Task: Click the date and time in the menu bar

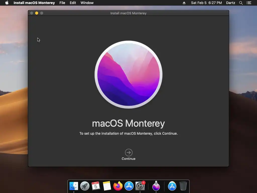Action: point(206,3)
